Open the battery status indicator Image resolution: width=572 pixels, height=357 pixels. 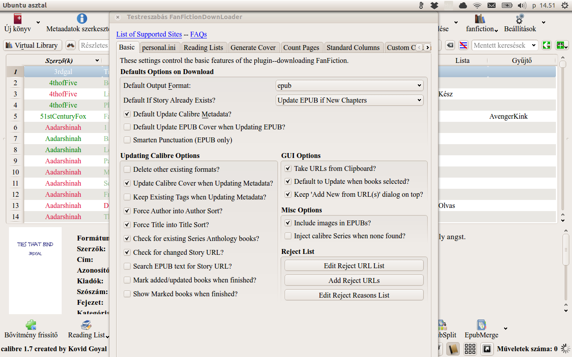click(507, 5)
